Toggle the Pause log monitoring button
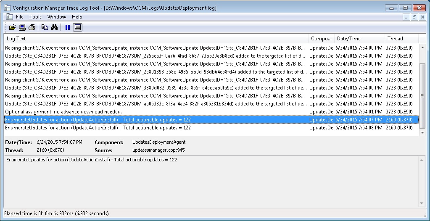 pyautogui.click(x=67, y=27)
